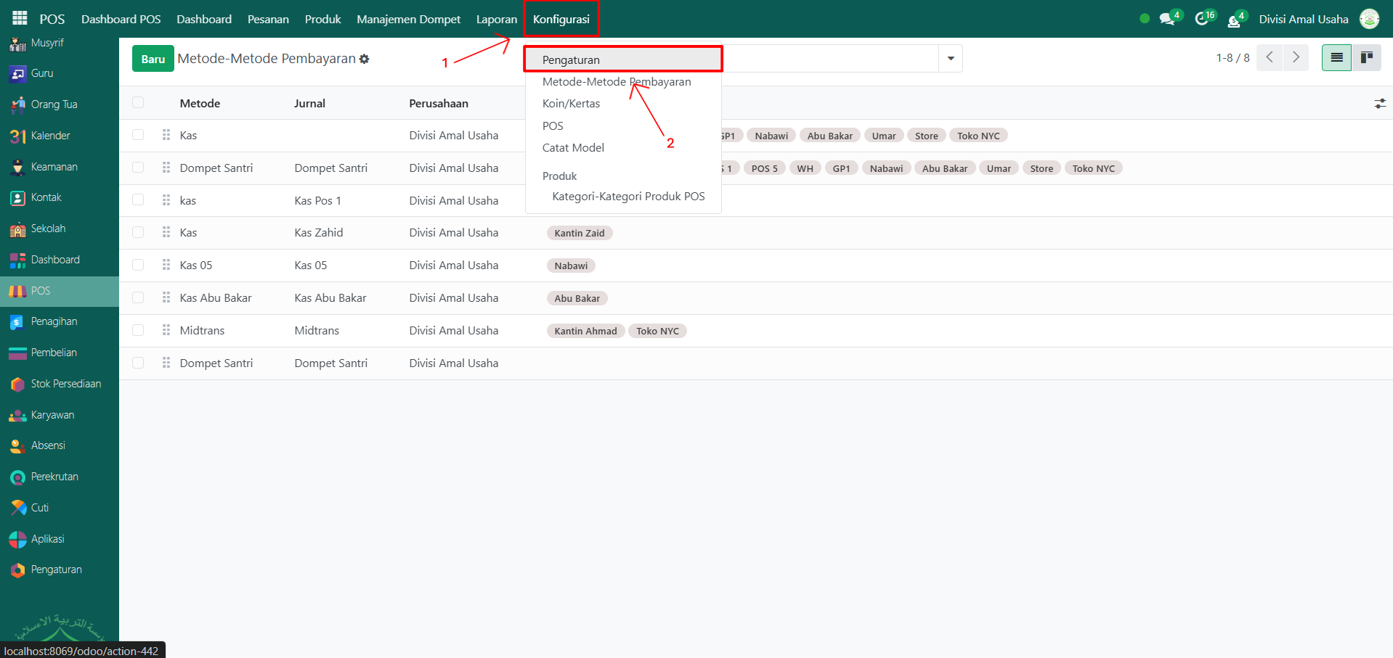
Task: Tick the select-all checkbox in table header
Action: point(138,103)
